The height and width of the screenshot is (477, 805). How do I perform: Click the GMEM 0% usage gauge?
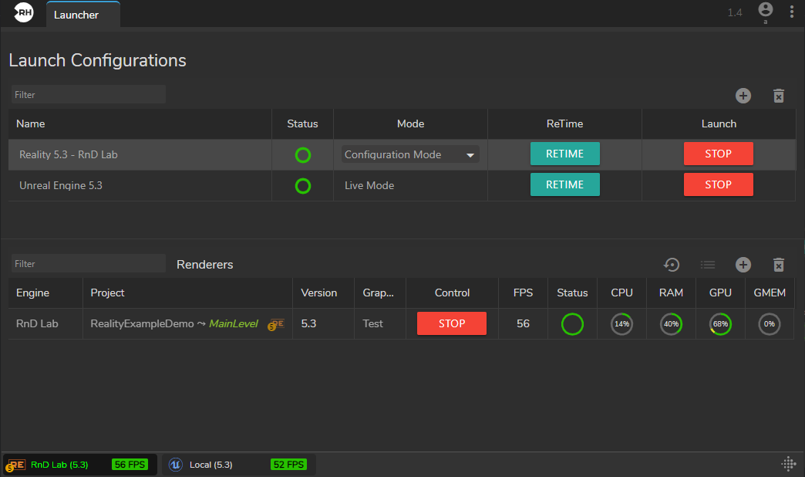pyautogui.click(x=769, y=324)
